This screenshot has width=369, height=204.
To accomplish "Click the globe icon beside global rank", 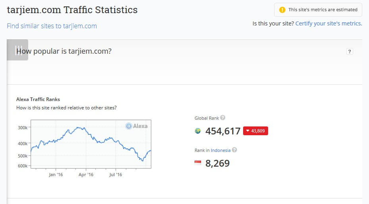I will coord(198,131).
